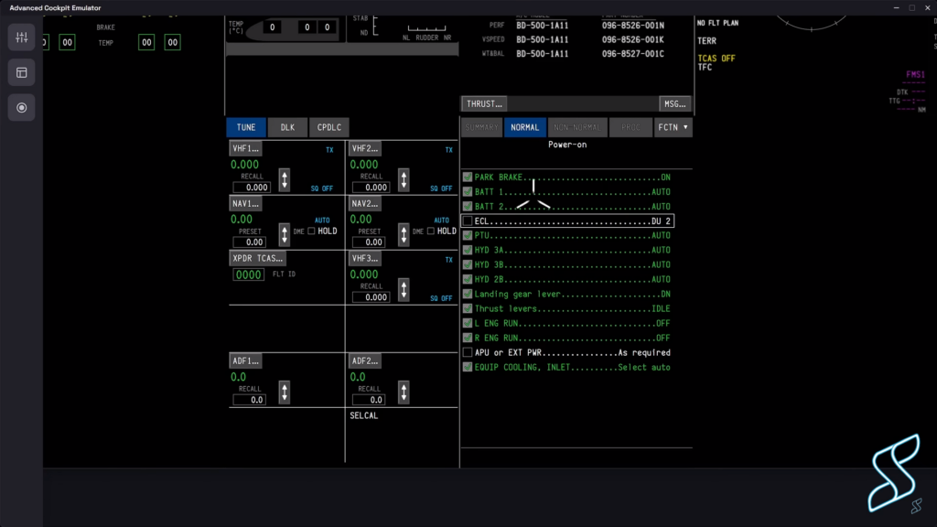The image size is (937, 527).
Task: Click the transponder code 0000 field
Action: pyautogui.click(x=249, y=274)
